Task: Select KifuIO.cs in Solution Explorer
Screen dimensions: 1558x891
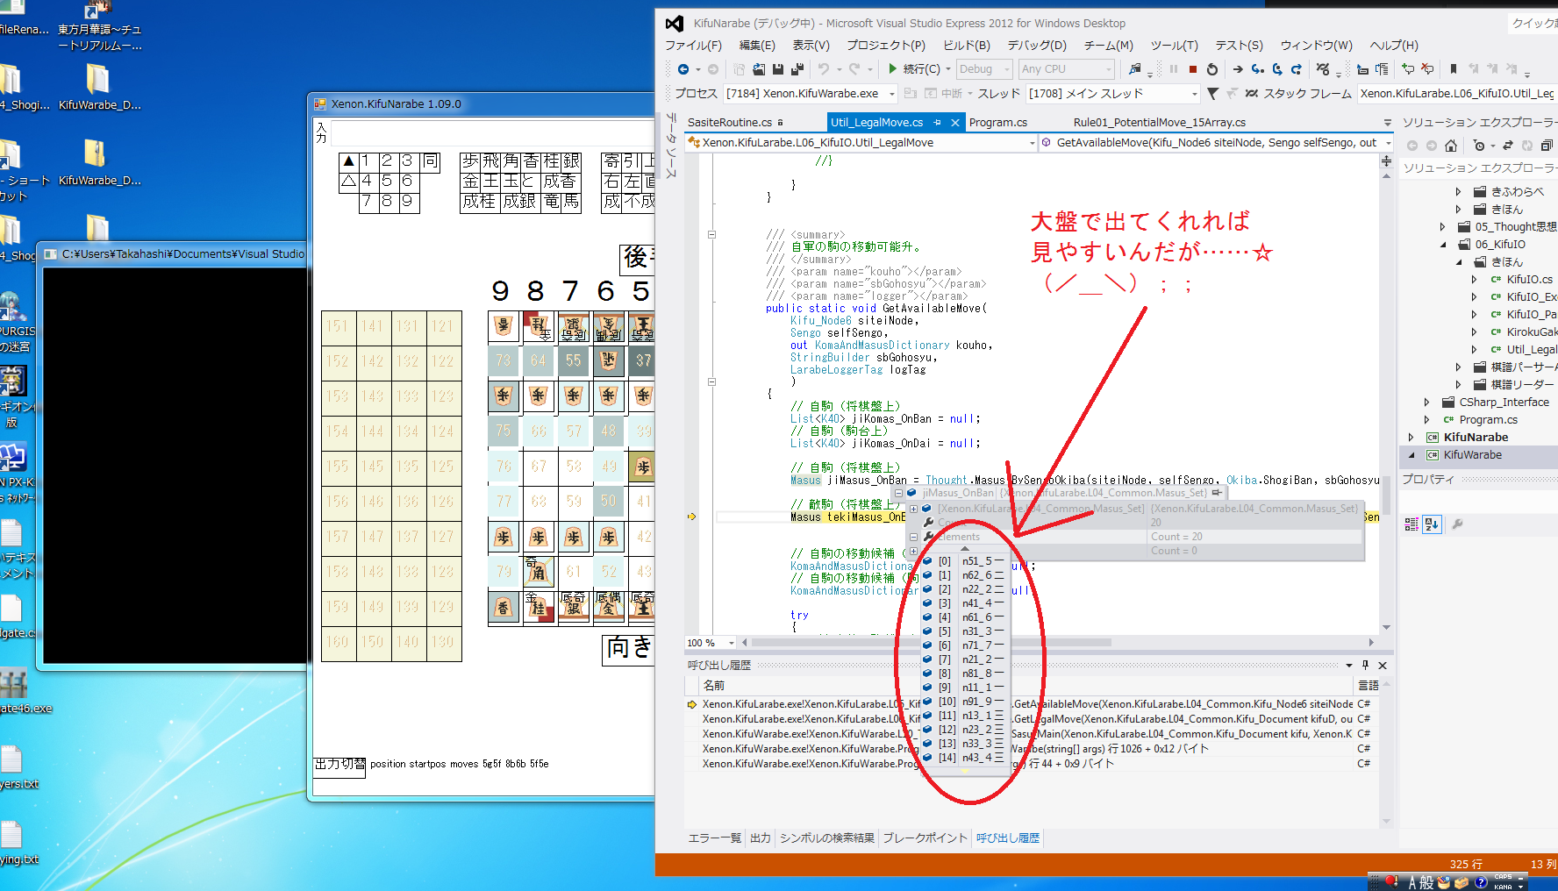Action: [x=1529, y=280]
